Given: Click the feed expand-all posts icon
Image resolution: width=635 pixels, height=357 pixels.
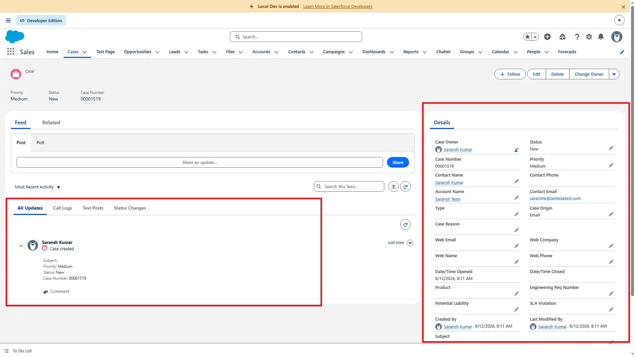Looking at the screenshot, I should (394, 187).
